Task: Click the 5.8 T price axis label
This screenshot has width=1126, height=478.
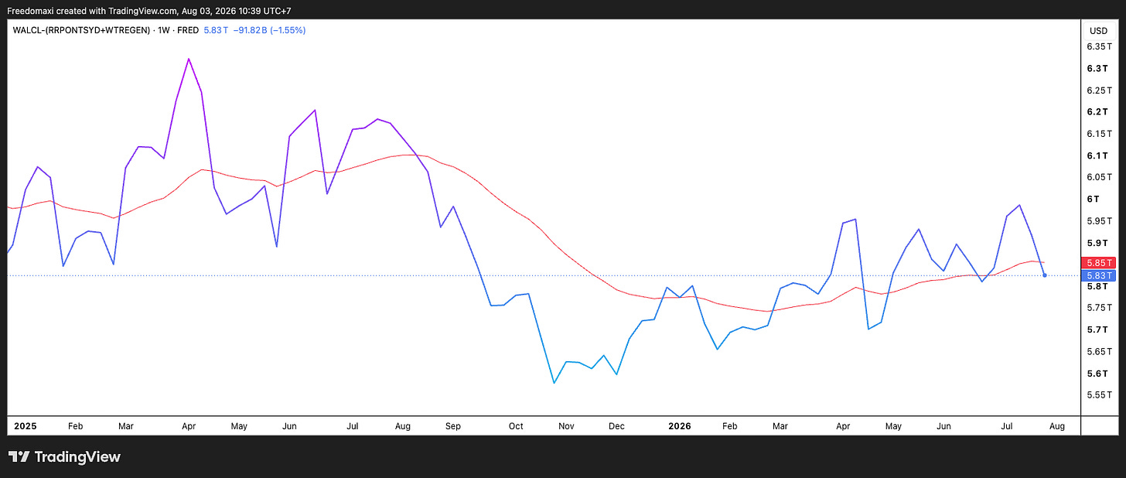Action: tap(1098, 286)
